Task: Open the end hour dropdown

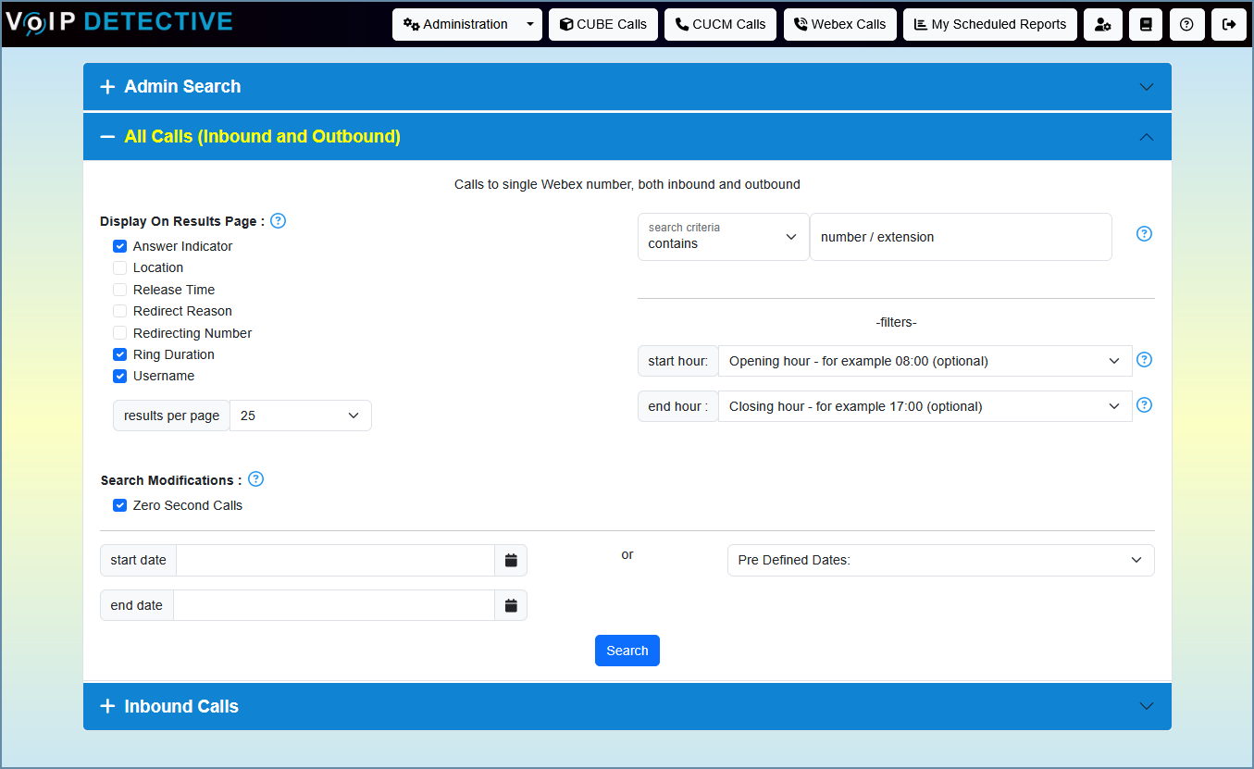Action: click(x=925, y=406)
